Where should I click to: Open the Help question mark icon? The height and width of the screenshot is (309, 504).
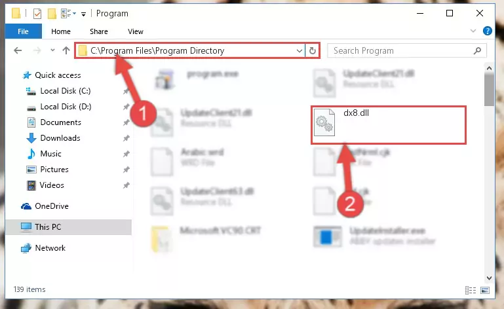[487, 31]
